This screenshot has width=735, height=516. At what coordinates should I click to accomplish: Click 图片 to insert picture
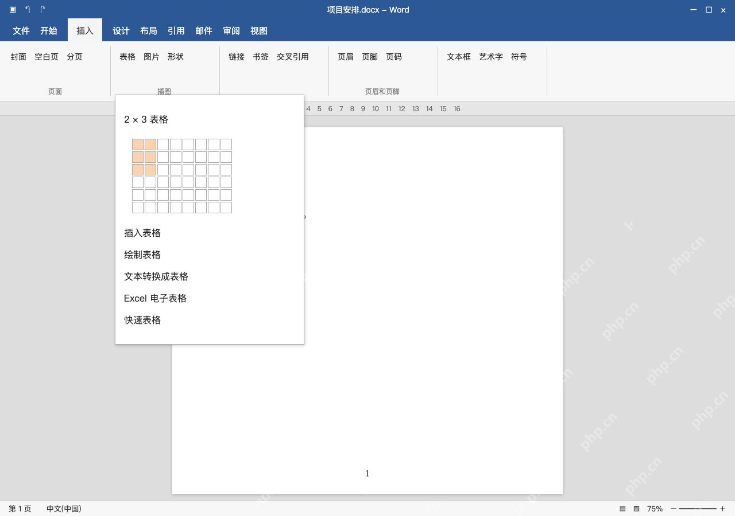coord(152,57)
